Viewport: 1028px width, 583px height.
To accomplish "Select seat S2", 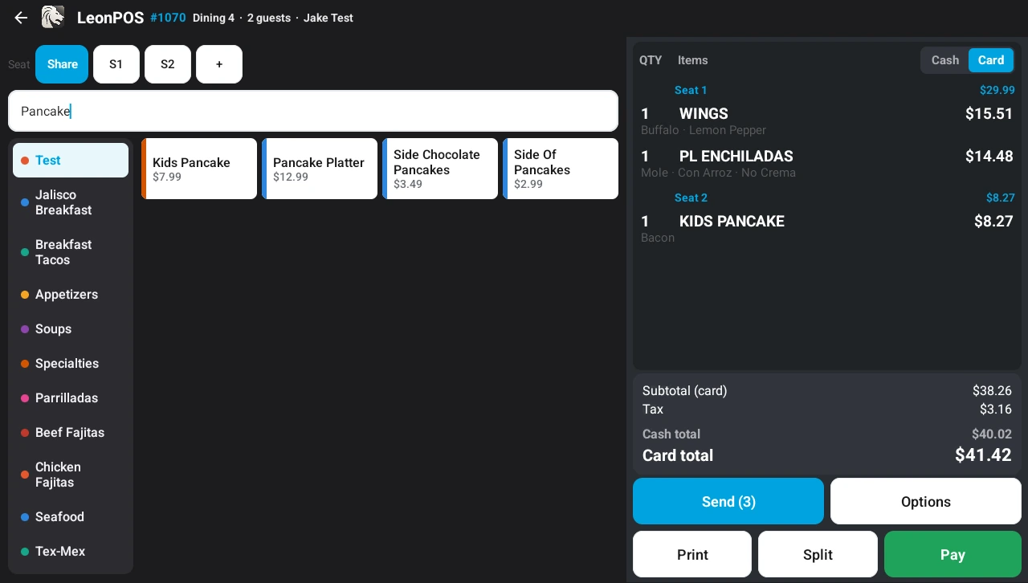I will click(168, 64).
